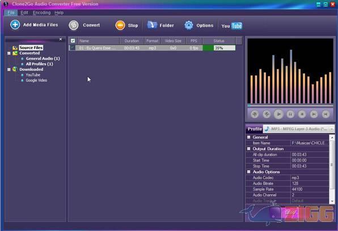The image size is (338, 231).
Task: Click the audio spectrum visualizer preview
Action: pyautogui.click(x=290, y=71)
